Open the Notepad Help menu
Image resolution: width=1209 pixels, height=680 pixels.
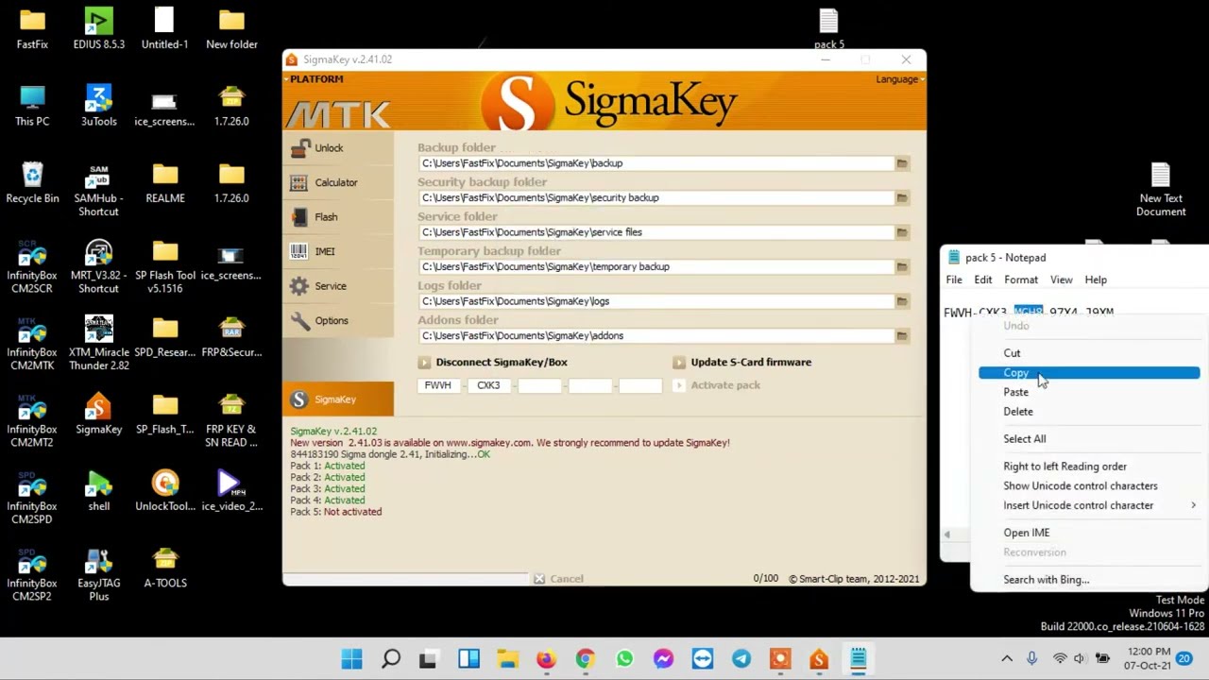(1096, 280)
